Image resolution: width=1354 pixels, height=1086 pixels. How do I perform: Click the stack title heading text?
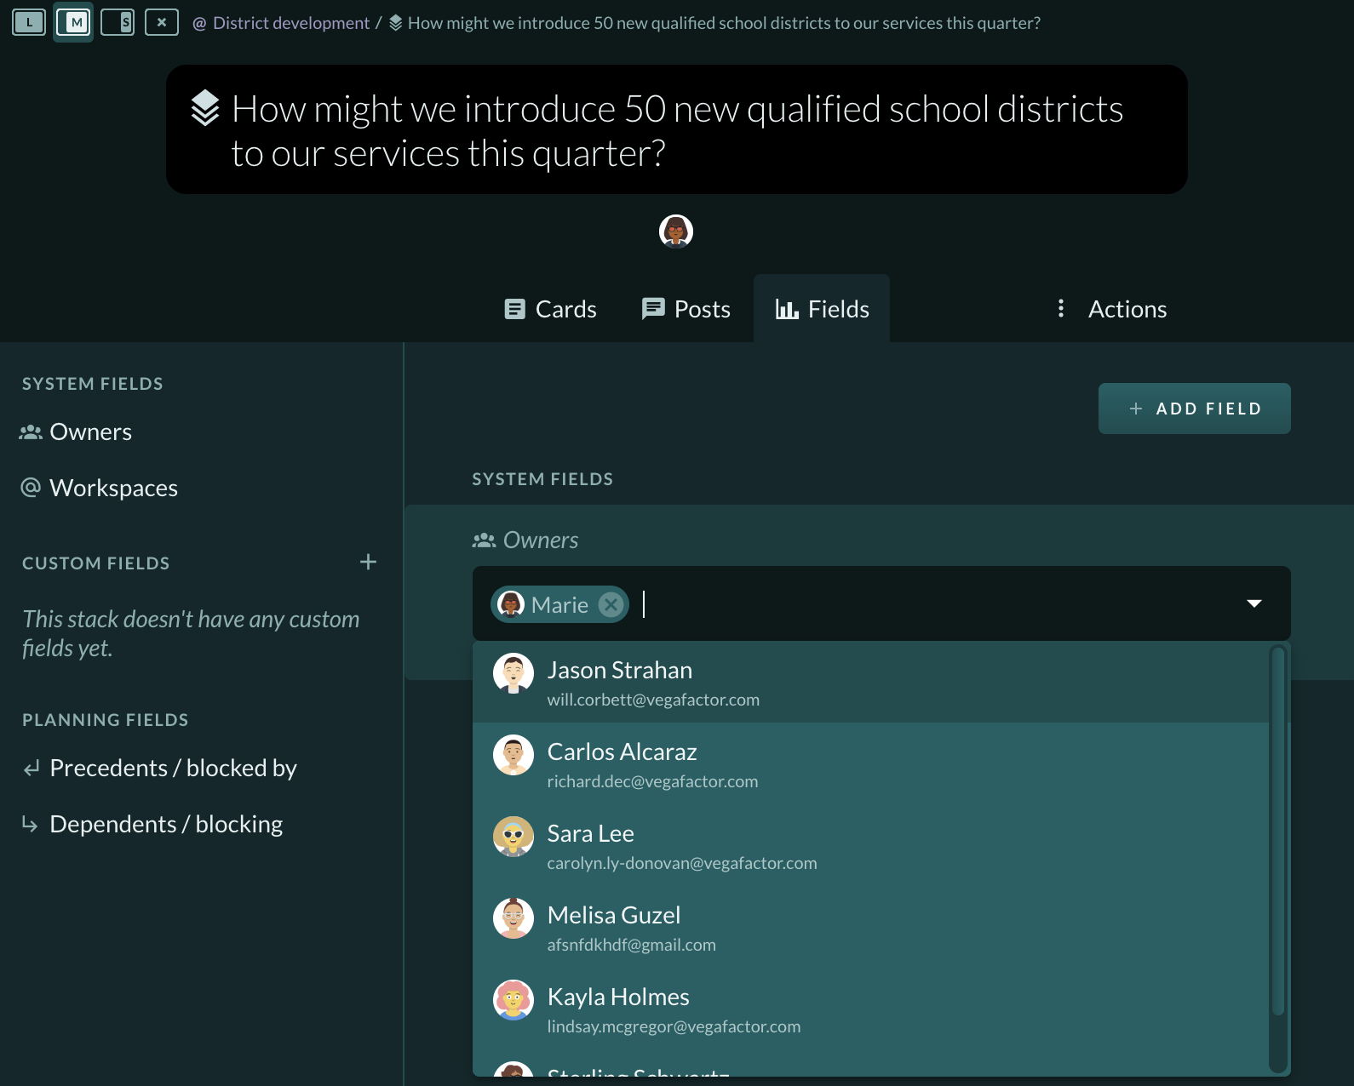pos(677,131)
